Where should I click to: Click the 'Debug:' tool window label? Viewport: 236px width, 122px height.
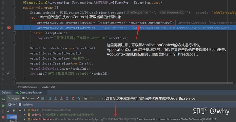click(6, 92)
